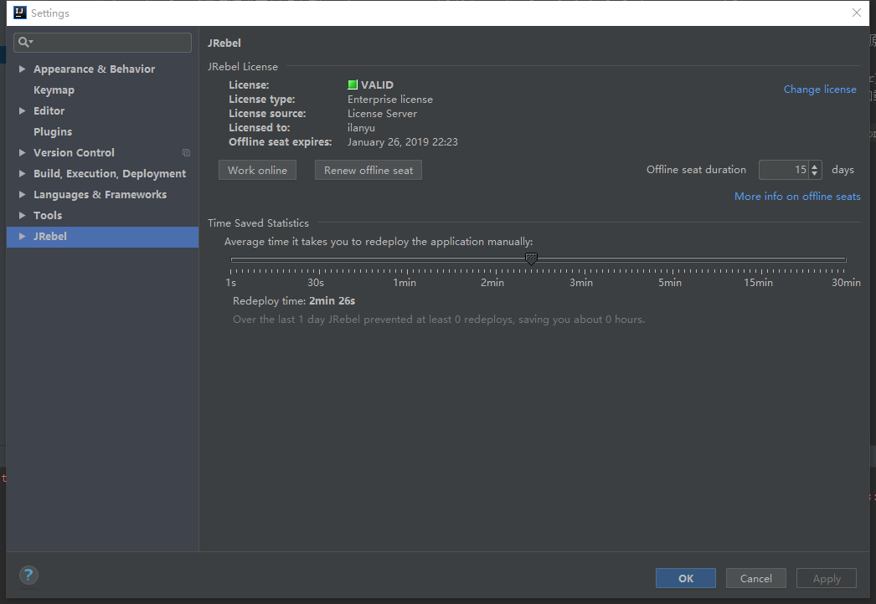Open the Editor settings category
The height and width of the screenshot is (604, 876).
[x=49, y=111]
